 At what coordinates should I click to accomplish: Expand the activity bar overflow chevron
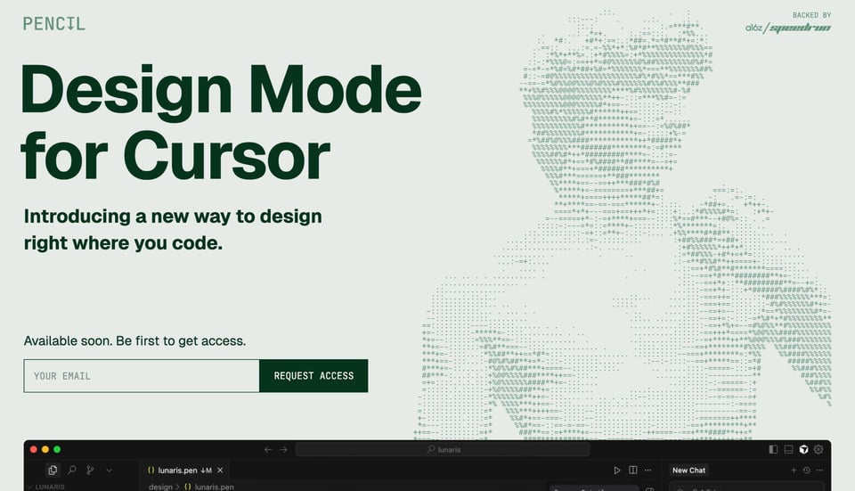click(109, 470)
